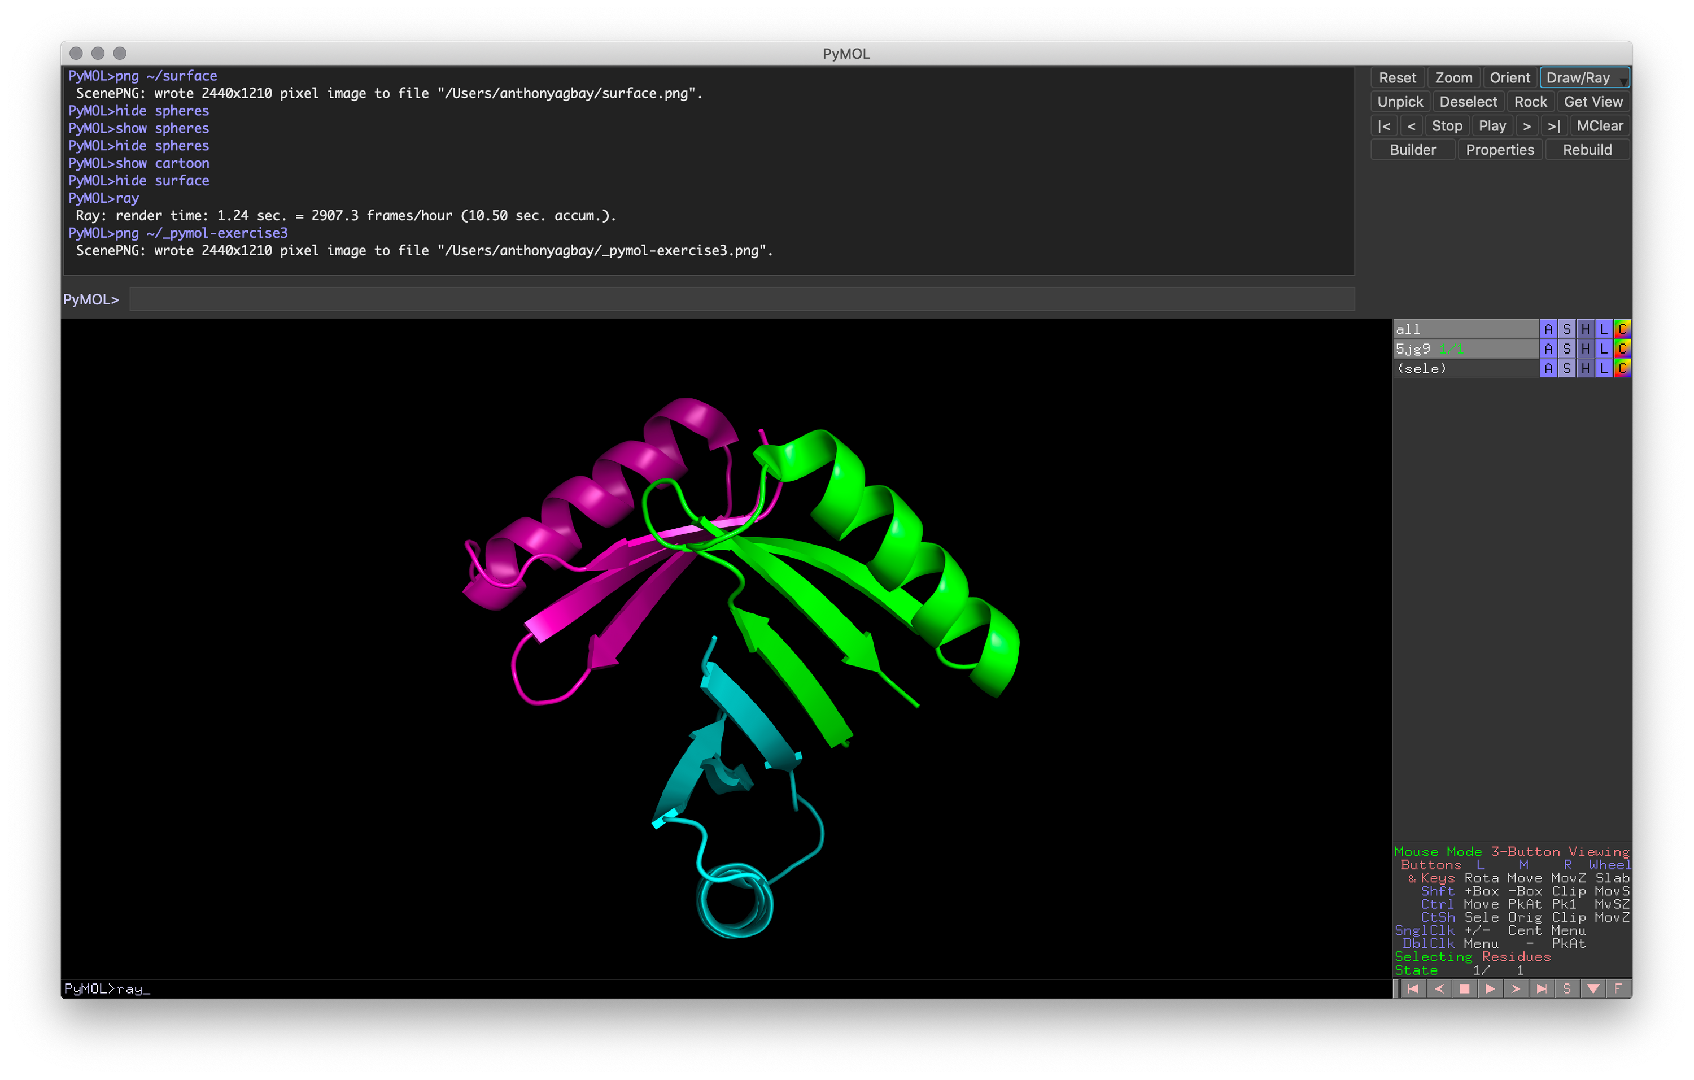This screenshot has height=1080, width=1694.
Task: Go to first frame with |< button
Action: click(1384, 125)
